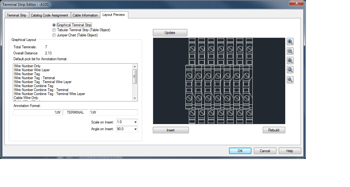Viewport: 350px width, 187px height.
Task: Select "Wire Number Tag : Terminal" list entry
Action: [34, 78]
